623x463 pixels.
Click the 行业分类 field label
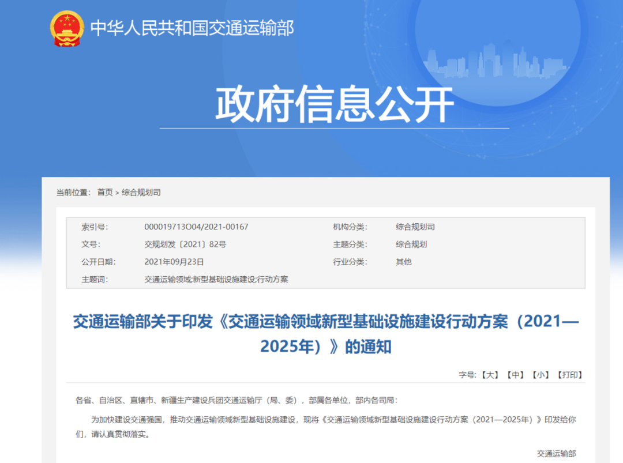[x=350, y=262]
